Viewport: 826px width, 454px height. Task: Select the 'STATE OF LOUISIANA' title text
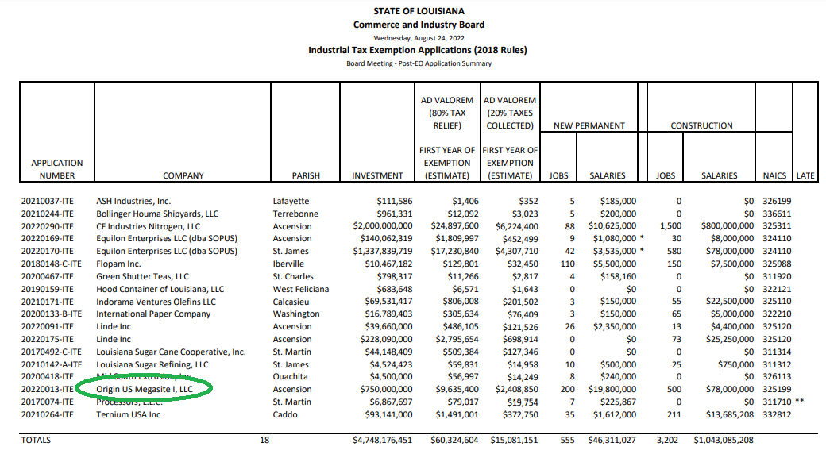point(419,11)
